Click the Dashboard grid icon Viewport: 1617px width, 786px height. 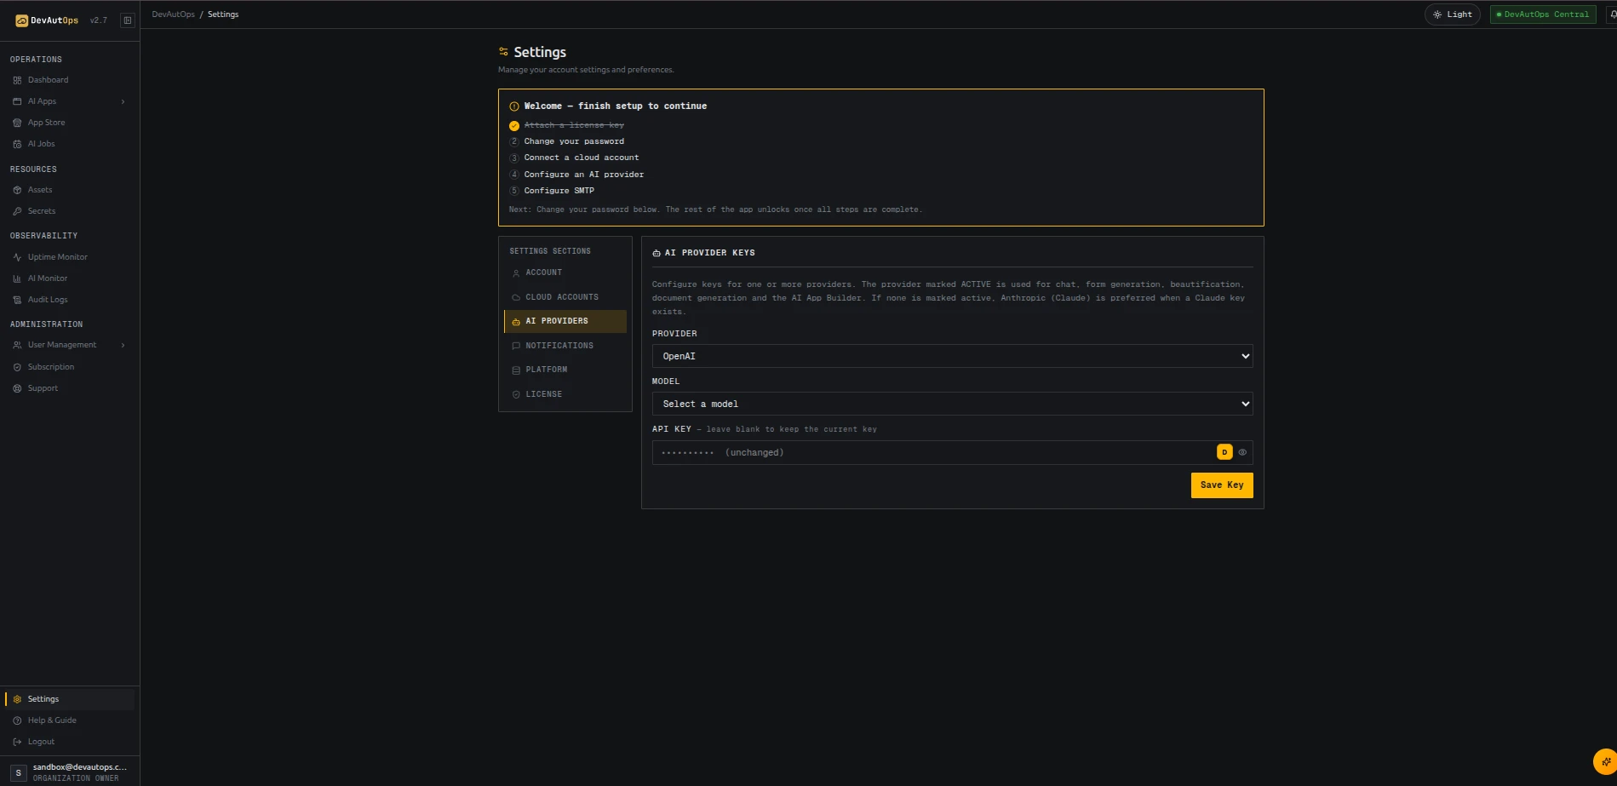pos(17,80)
